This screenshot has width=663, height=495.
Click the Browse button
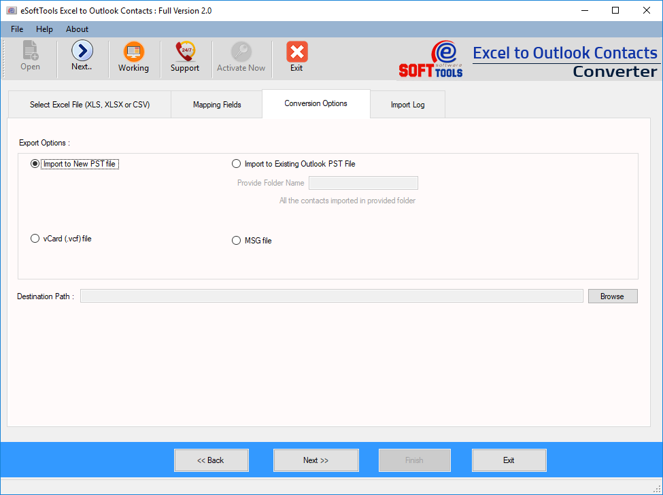click(x=613, y=296)
